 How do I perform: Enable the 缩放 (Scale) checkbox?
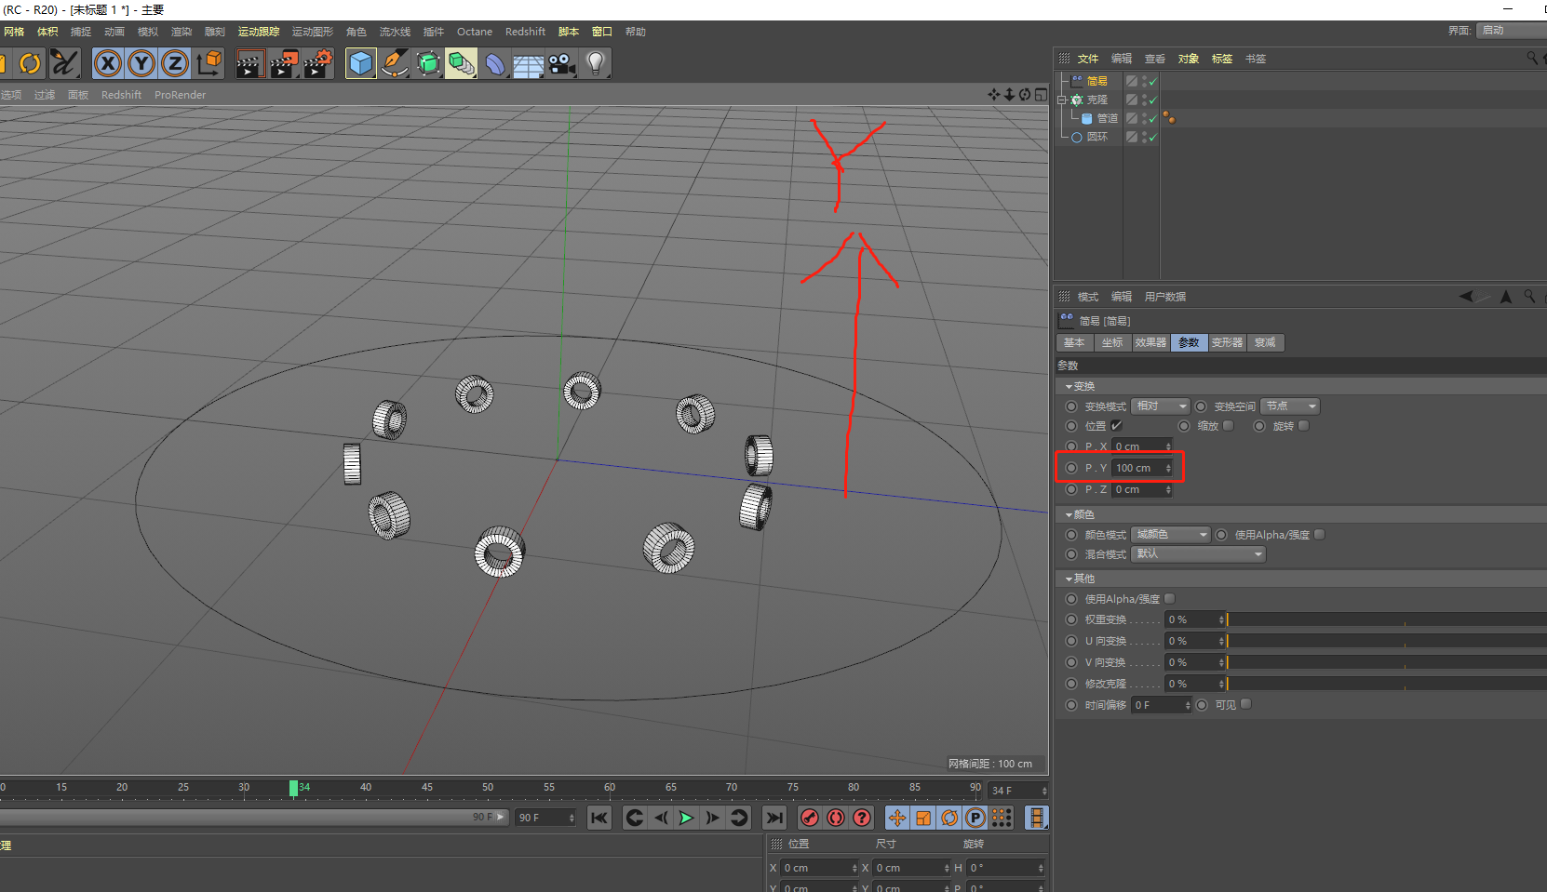coord(1229,426)
